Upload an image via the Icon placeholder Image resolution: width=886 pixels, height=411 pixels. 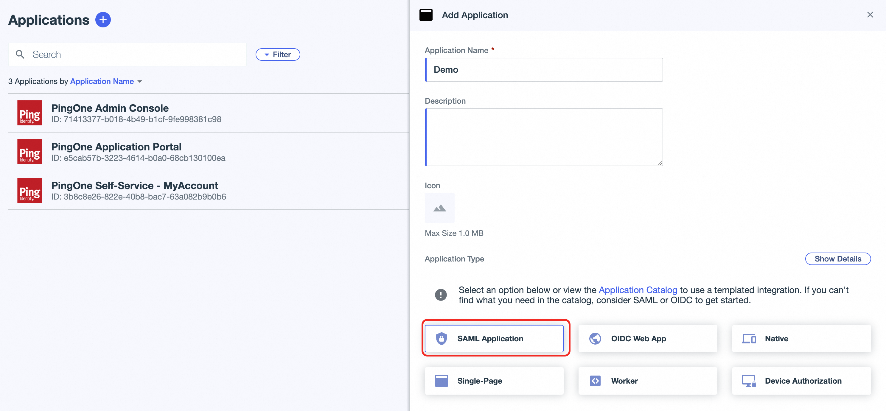(439, 208)
